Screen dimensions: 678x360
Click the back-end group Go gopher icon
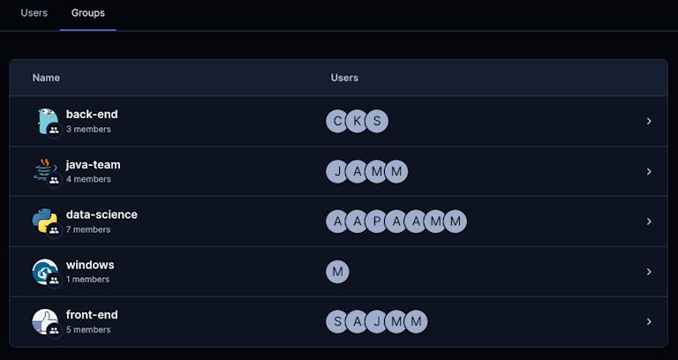point(45,121)
